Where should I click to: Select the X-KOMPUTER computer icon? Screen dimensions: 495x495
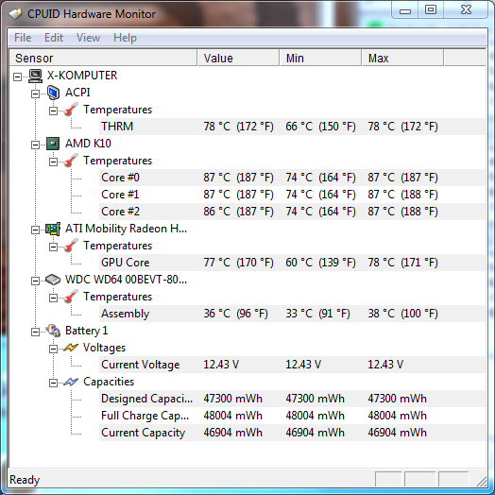tap(35, 76)
